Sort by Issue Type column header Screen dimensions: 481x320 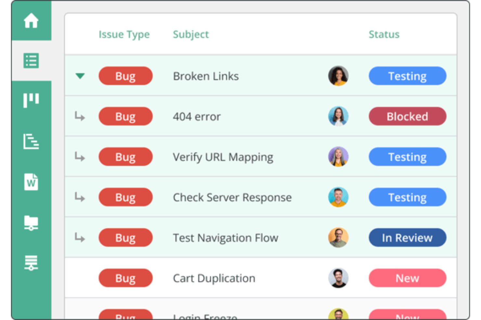pyautogui.click(x=124, y=34)
